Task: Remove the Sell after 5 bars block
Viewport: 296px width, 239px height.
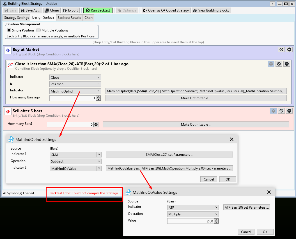Action: 289,111
